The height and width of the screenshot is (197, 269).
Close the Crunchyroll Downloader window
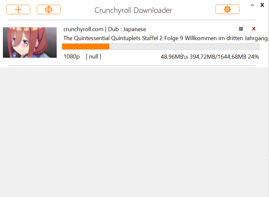262,5
